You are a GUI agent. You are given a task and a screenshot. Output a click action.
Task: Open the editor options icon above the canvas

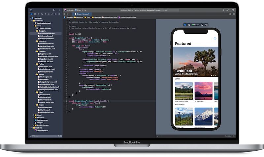(x=230, y=14)
